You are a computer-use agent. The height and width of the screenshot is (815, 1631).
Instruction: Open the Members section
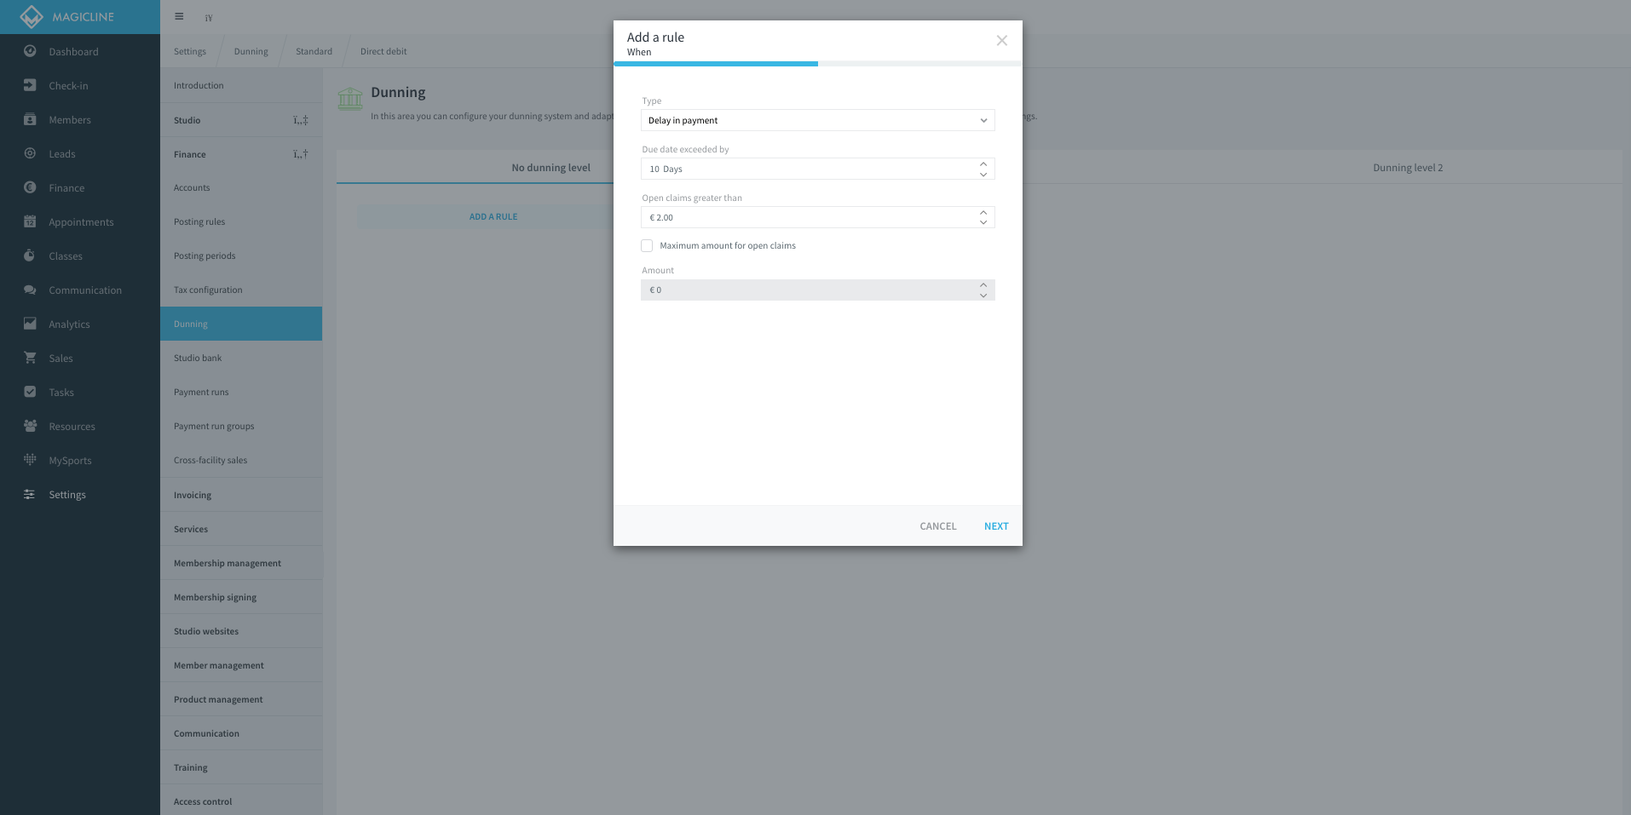click(x=69, y=119)
